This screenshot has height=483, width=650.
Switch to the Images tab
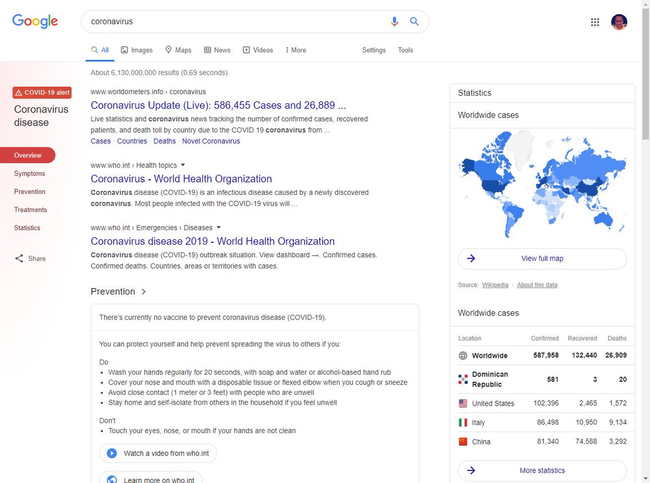coord(136,50)
